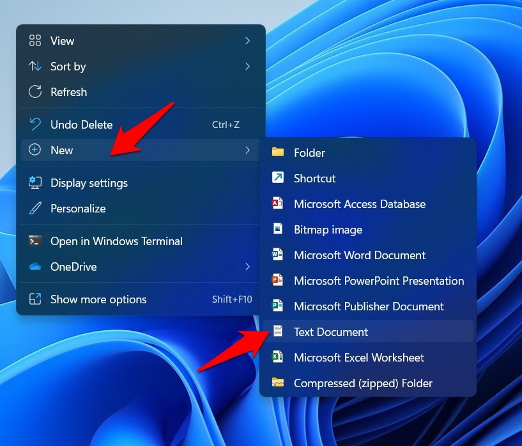
Task: Choose Personalize from the context menu
Action: coord(140,209)
